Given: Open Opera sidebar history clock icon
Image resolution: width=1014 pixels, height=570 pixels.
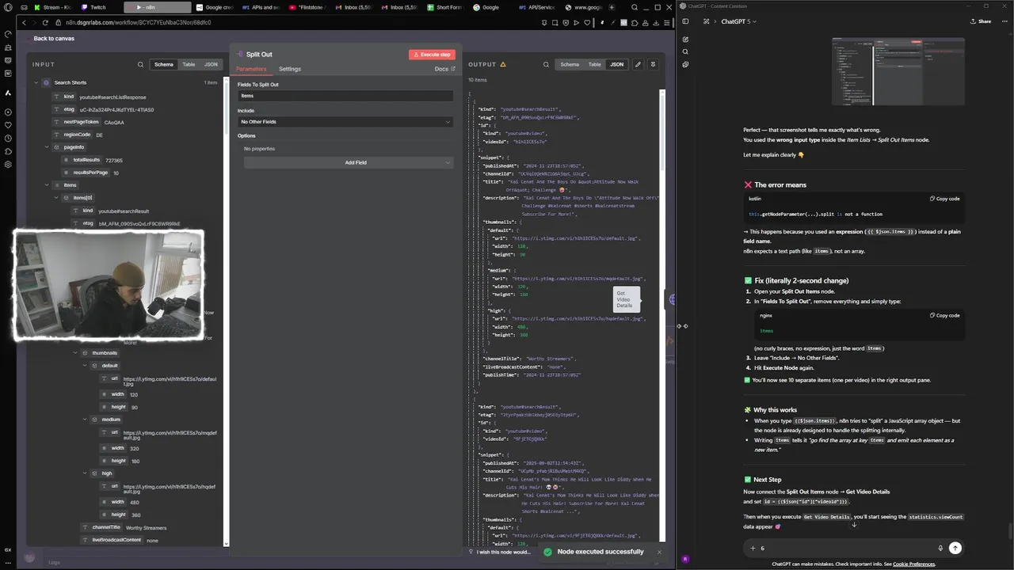Looking at the screenshot, I should tap(8, 138).
